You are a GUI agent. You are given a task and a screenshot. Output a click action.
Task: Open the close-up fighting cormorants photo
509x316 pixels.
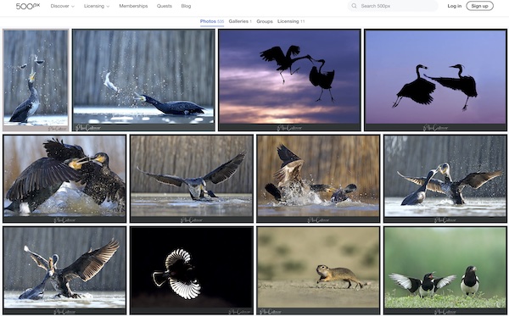click(x=64, y=179)
